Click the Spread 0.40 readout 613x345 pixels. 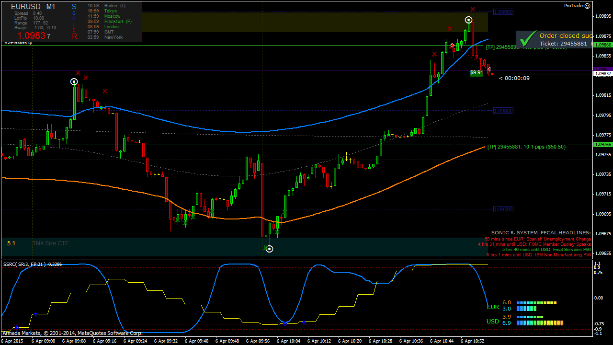[x=28, y=13]
